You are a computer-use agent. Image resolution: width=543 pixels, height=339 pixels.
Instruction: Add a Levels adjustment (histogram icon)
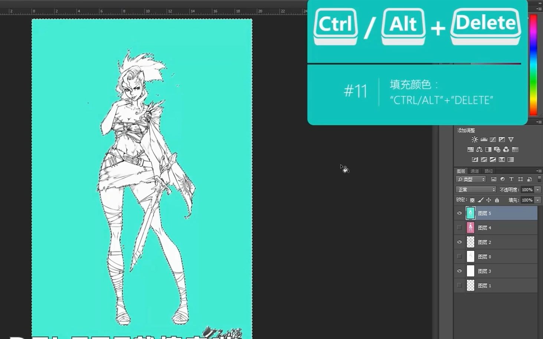coord(484,139)
